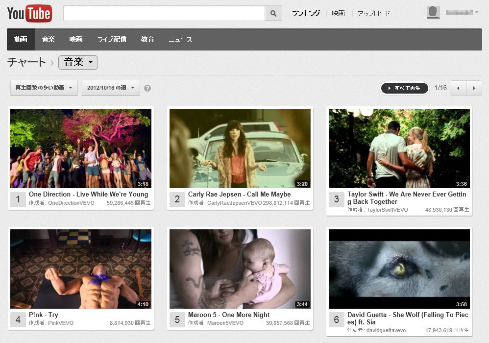Select the 映画 tab in gray bar
The width and height of the screenshot is (489, 343).
[x=76, y=39]
